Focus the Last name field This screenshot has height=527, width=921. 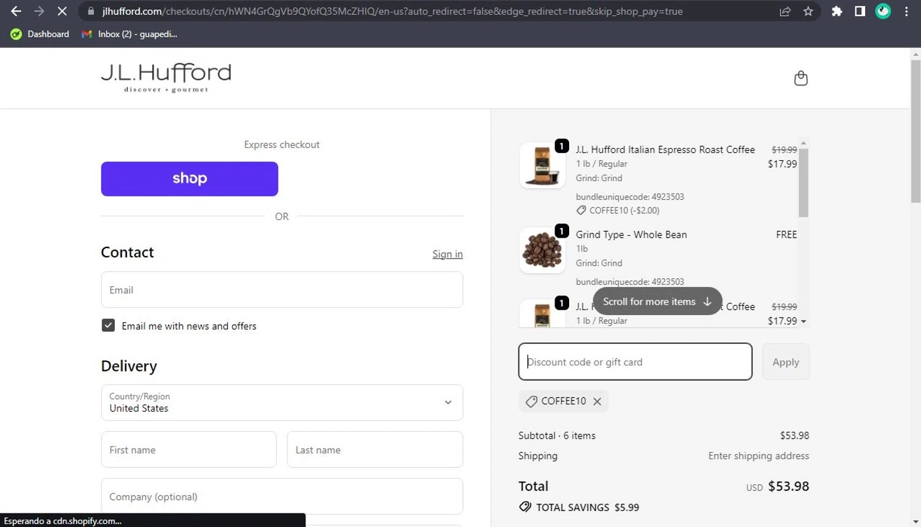click(375, 450)
